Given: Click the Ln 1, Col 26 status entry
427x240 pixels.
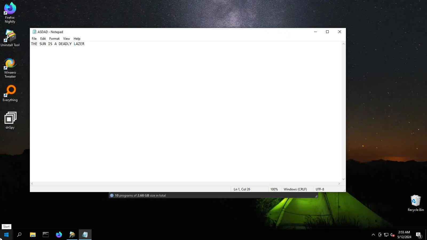Looking at the screenshot, I should click(x=242, y=189).
